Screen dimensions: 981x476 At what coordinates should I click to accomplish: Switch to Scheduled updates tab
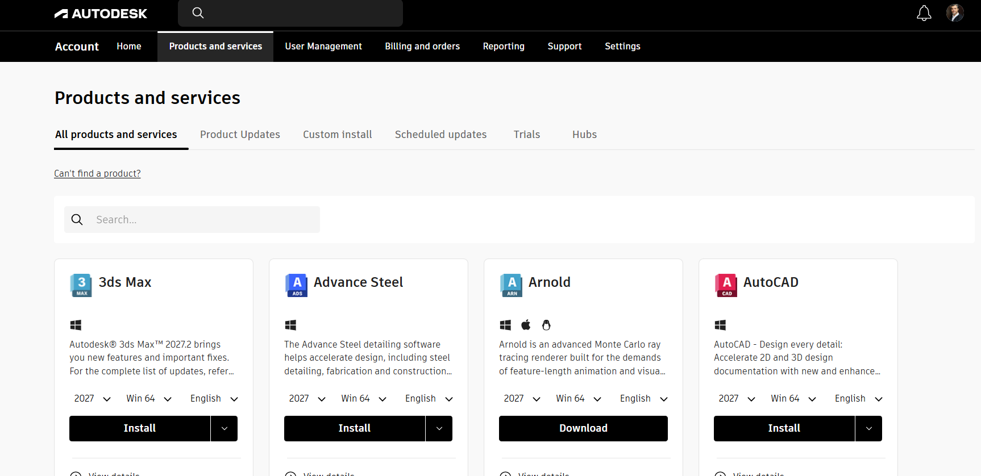click(x=440, y=135)
